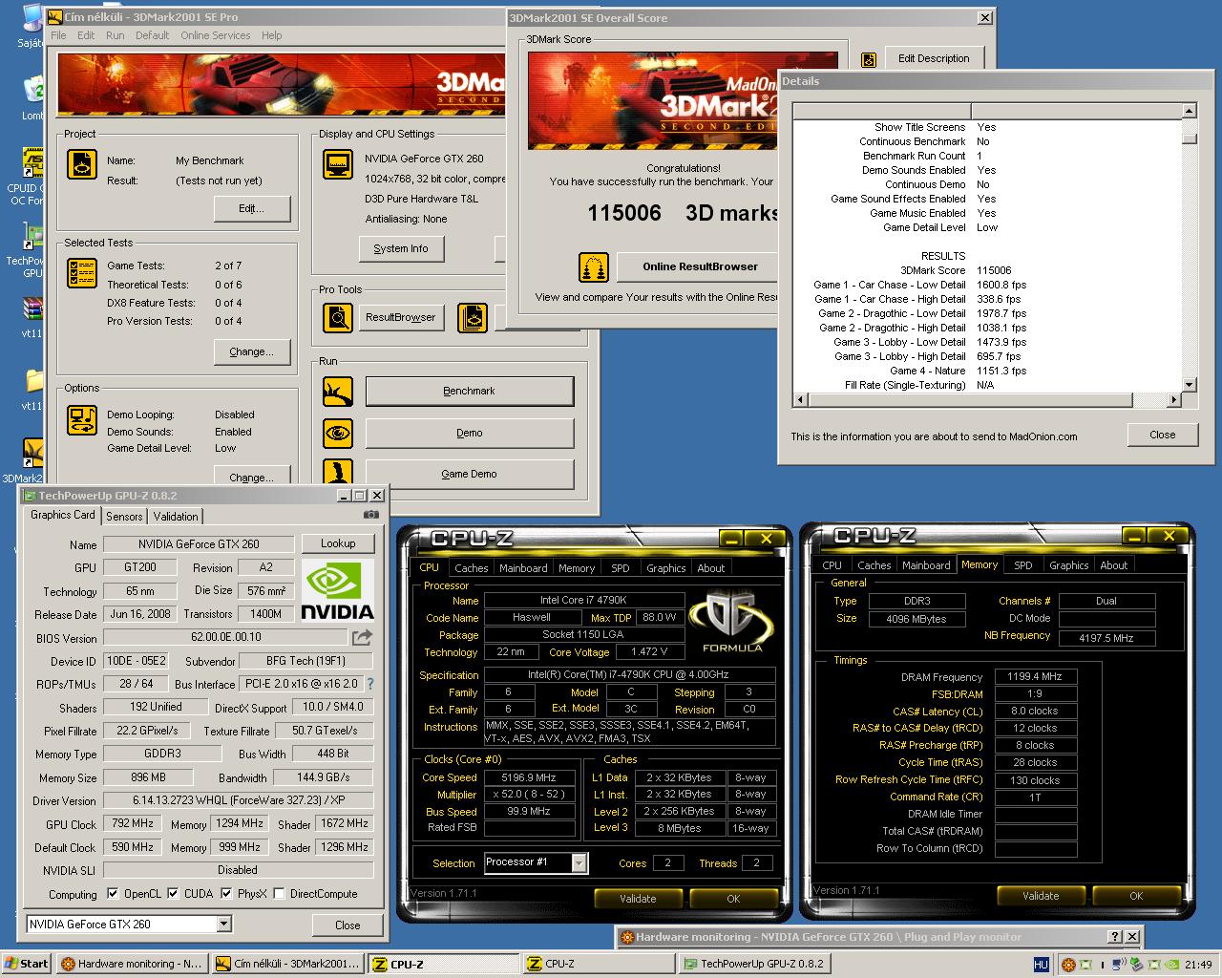Click the Lookup button in GPU-Z
This screenshot has width=1222, height=978.
(338, 543)
